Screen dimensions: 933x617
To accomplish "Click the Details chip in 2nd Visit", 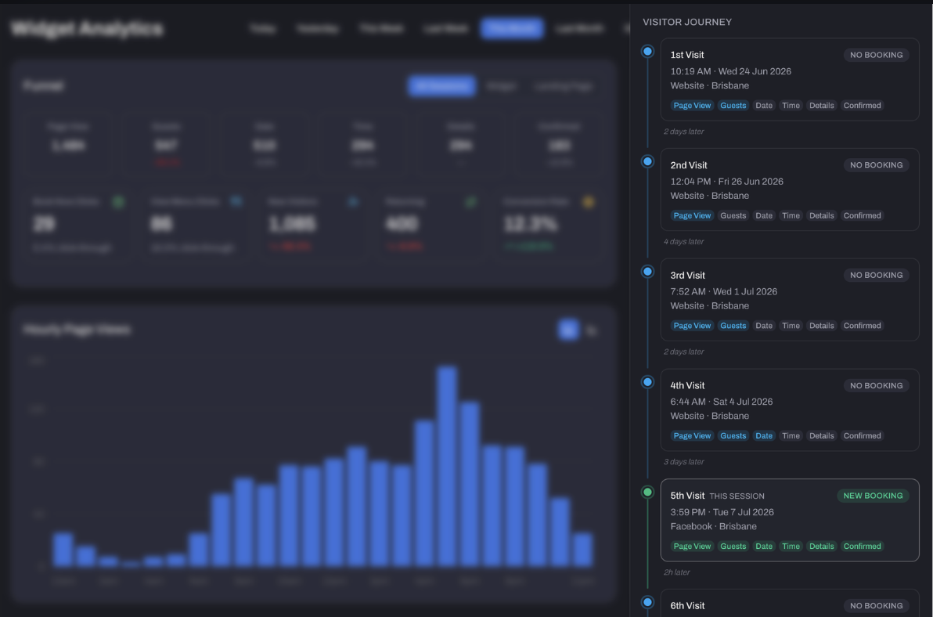I will 822,215.
